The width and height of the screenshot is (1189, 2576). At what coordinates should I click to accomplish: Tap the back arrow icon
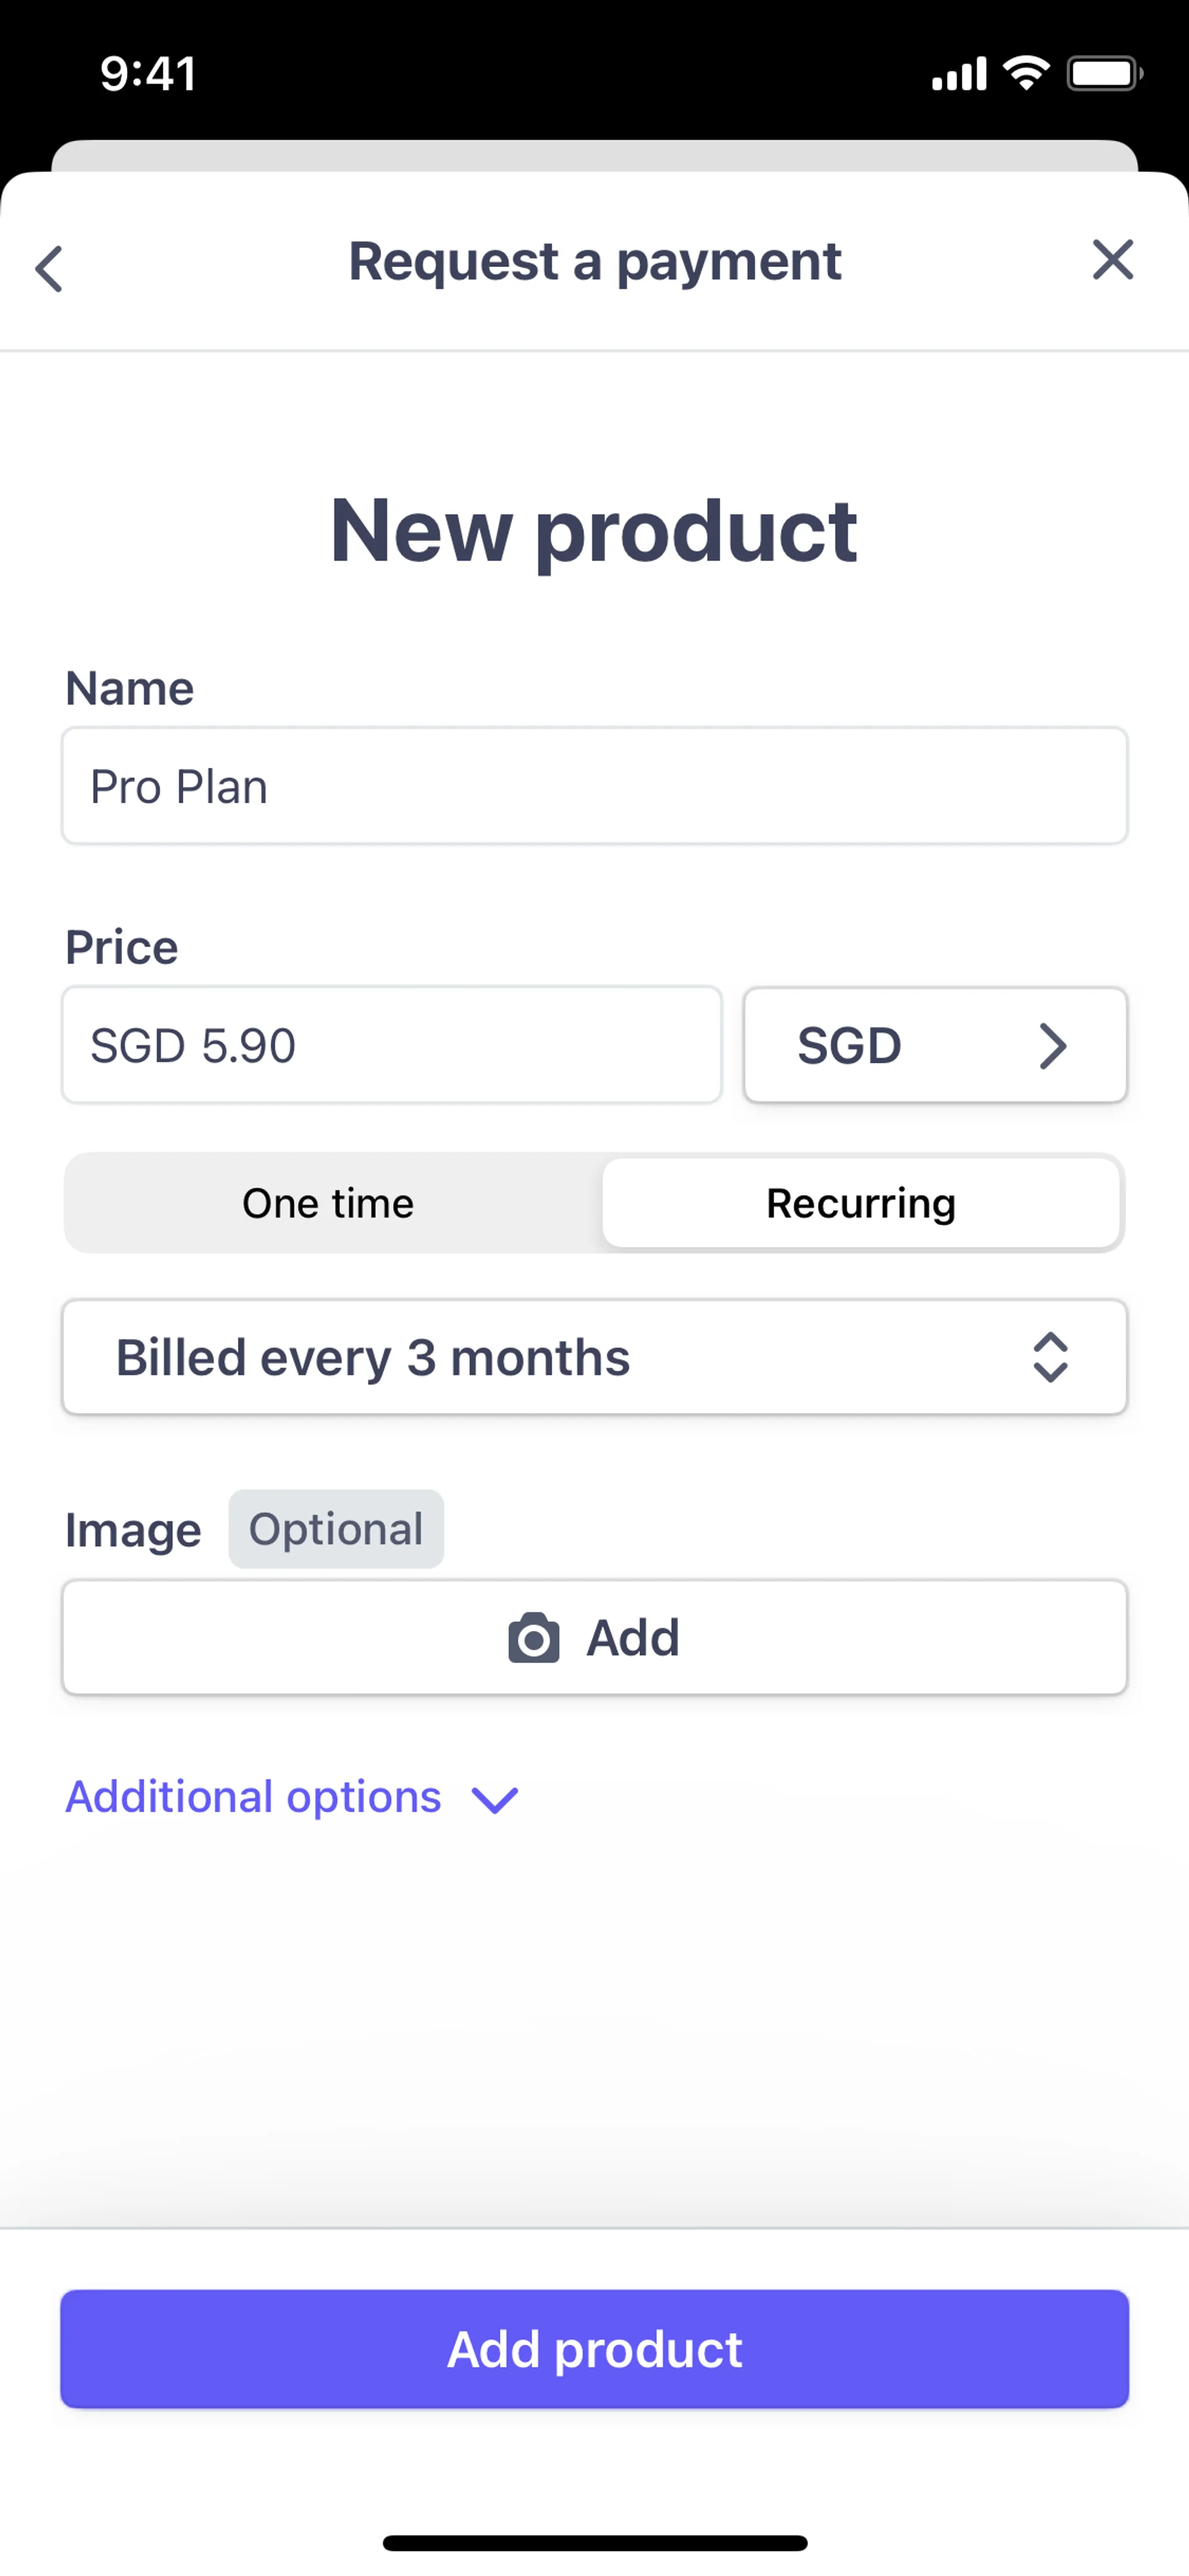49,268
